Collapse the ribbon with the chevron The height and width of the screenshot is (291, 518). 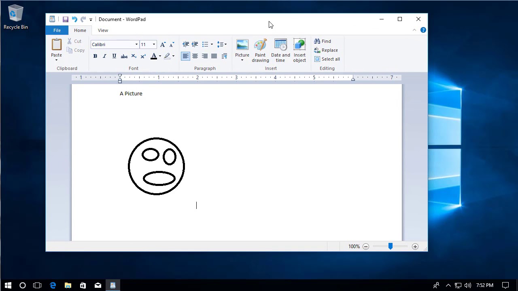coord(414,30)
